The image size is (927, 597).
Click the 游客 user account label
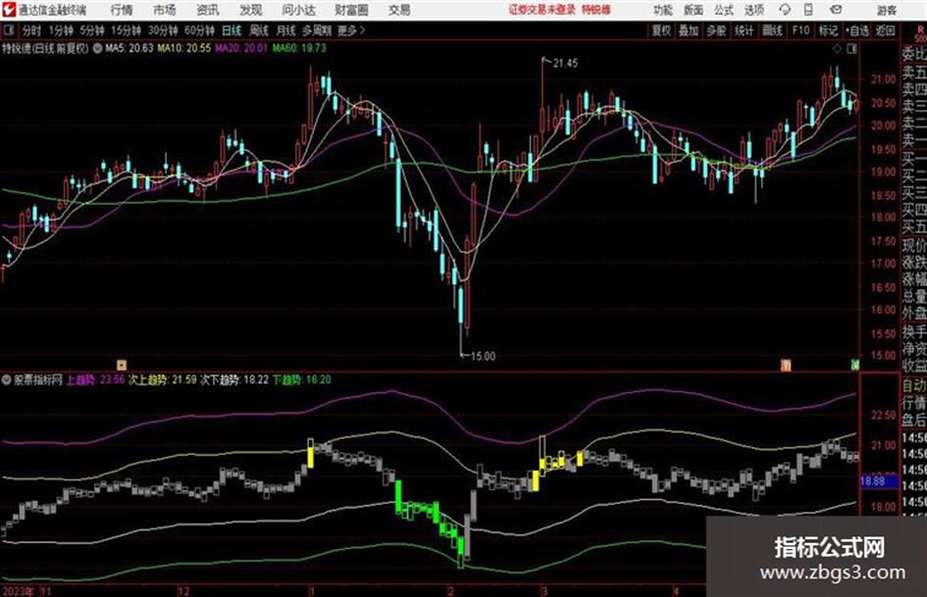(886, 10)
